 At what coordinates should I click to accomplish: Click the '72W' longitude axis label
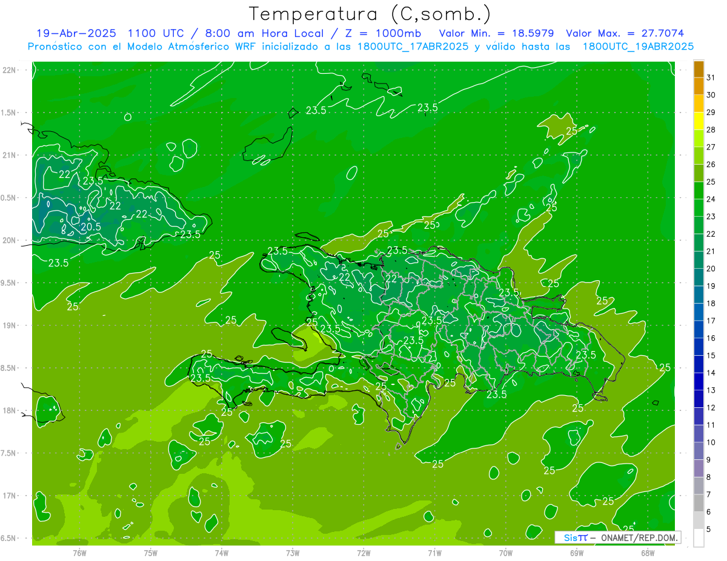363,552
